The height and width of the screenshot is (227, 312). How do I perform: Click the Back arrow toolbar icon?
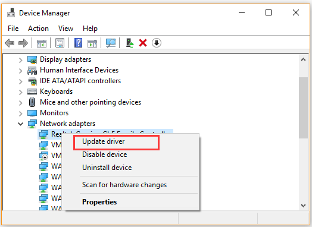click(10, 43)
